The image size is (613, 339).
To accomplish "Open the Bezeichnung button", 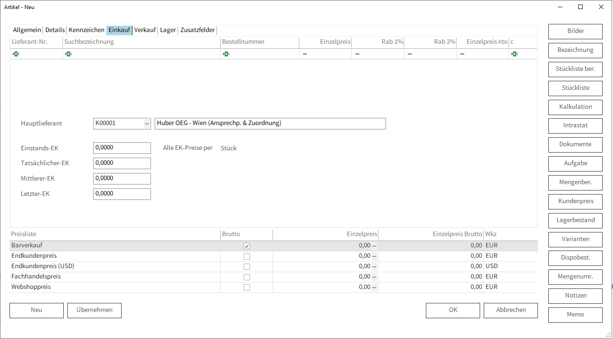I will (x=575, y=50).
